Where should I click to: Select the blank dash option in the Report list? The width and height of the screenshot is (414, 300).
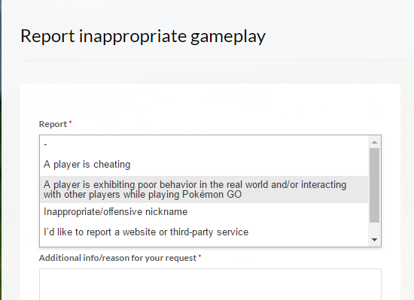point(204,144)
